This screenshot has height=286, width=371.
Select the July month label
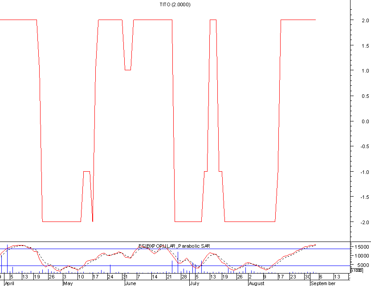pos(195,283)
